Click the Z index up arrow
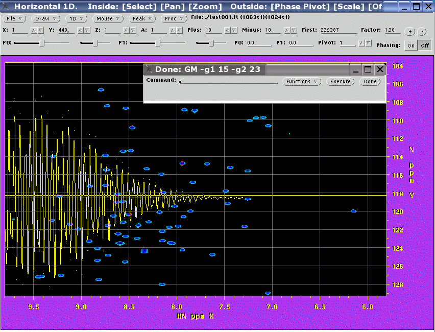 [x=127, y=30]
